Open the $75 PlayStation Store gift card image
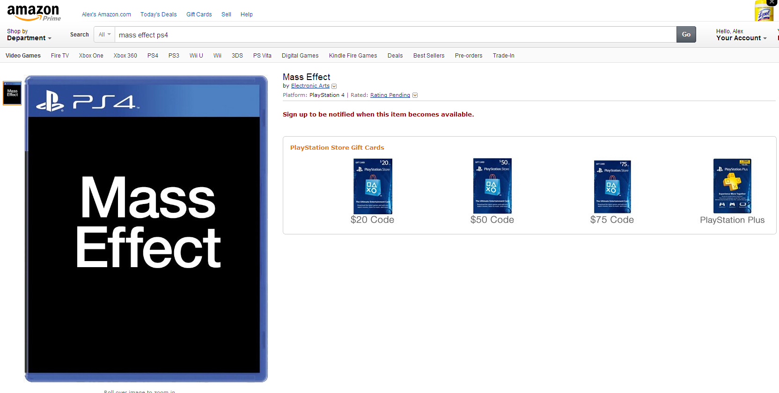The image size is (779, 393). [x=612, y=186]
